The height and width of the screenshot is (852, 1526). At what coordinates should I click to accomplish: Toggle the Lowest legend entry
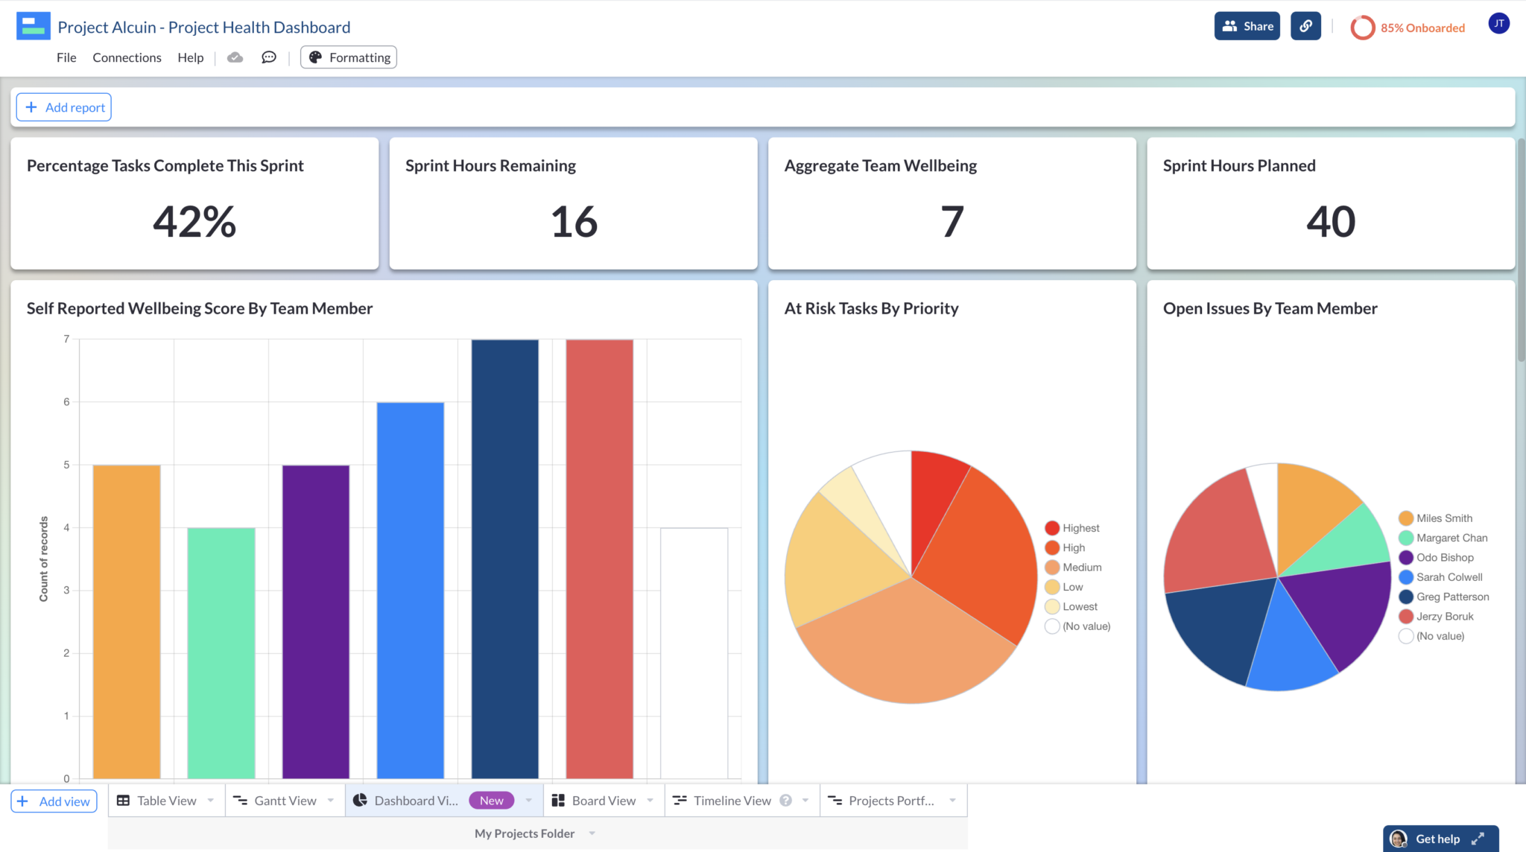1071,607
